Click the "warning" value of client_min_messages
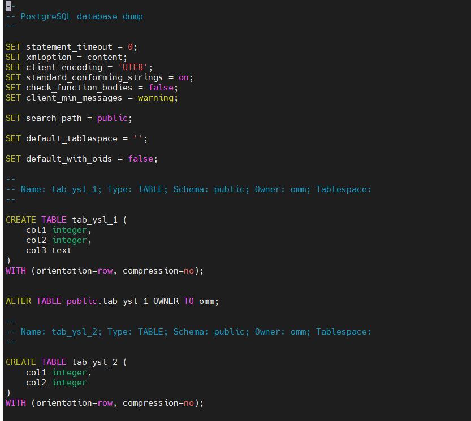Image resolution: width=471 pixels, height=421 pixels. (155, 98)
